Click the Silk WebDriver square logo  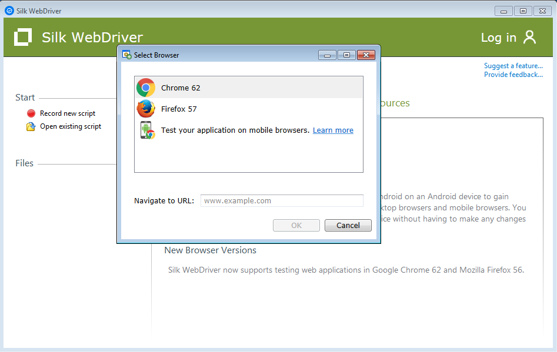(x=23, y=37)
